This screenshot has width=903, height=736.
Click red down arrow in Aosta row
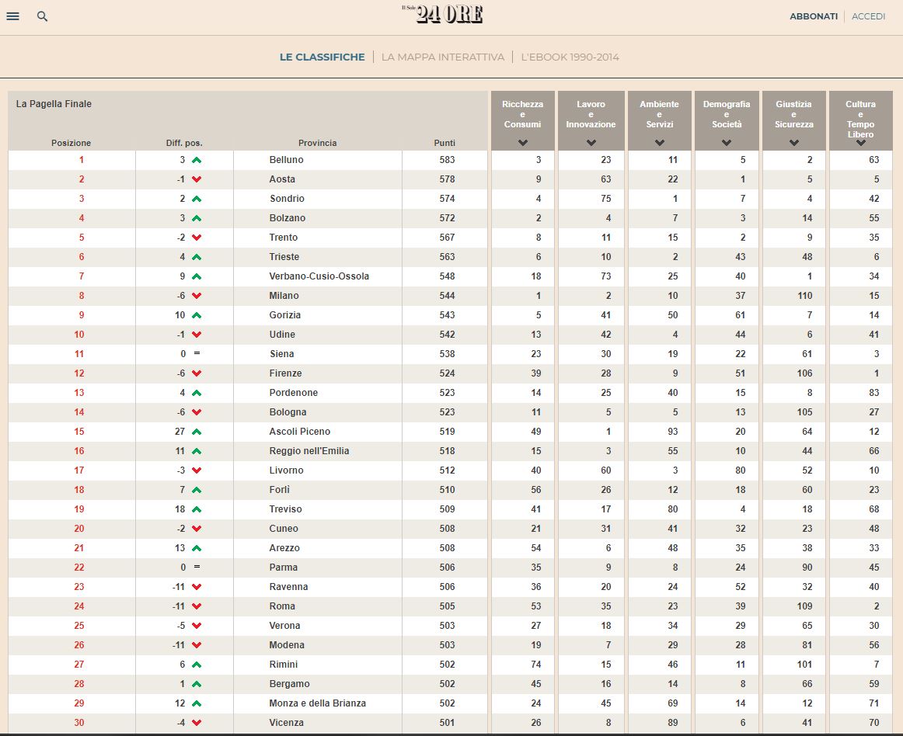coord(197,179)
